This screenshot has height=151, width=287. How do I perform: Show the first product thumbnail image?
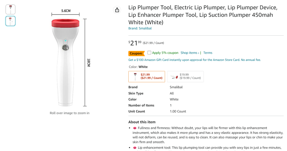[11, 10]
